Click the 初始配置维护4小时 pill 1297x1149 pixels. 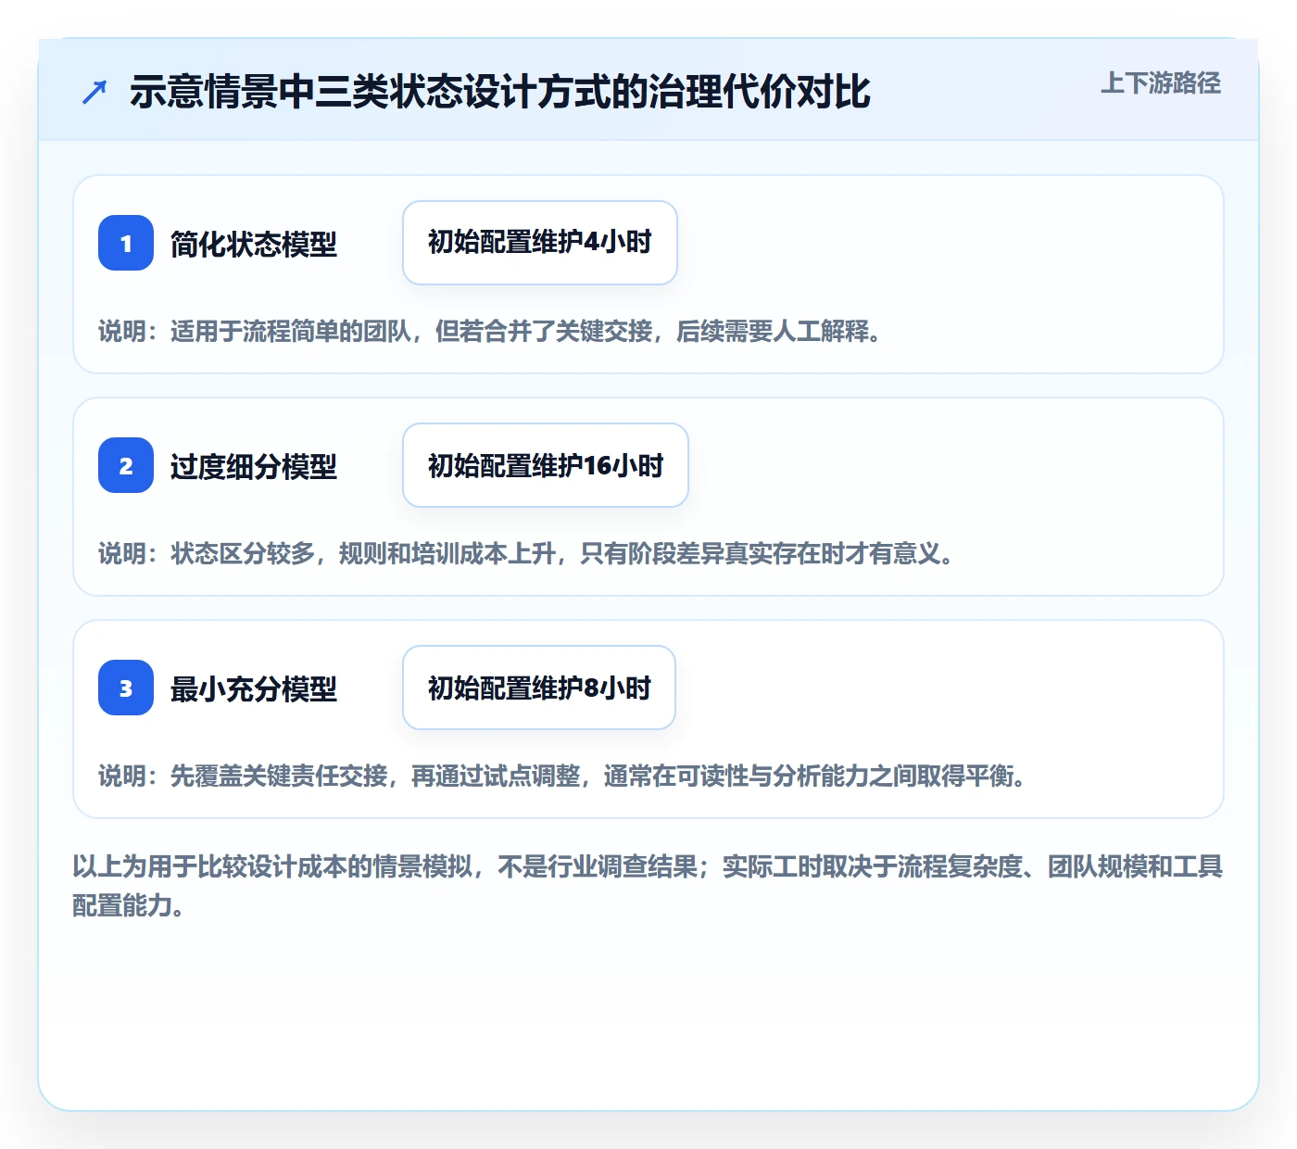coord(540,243)
